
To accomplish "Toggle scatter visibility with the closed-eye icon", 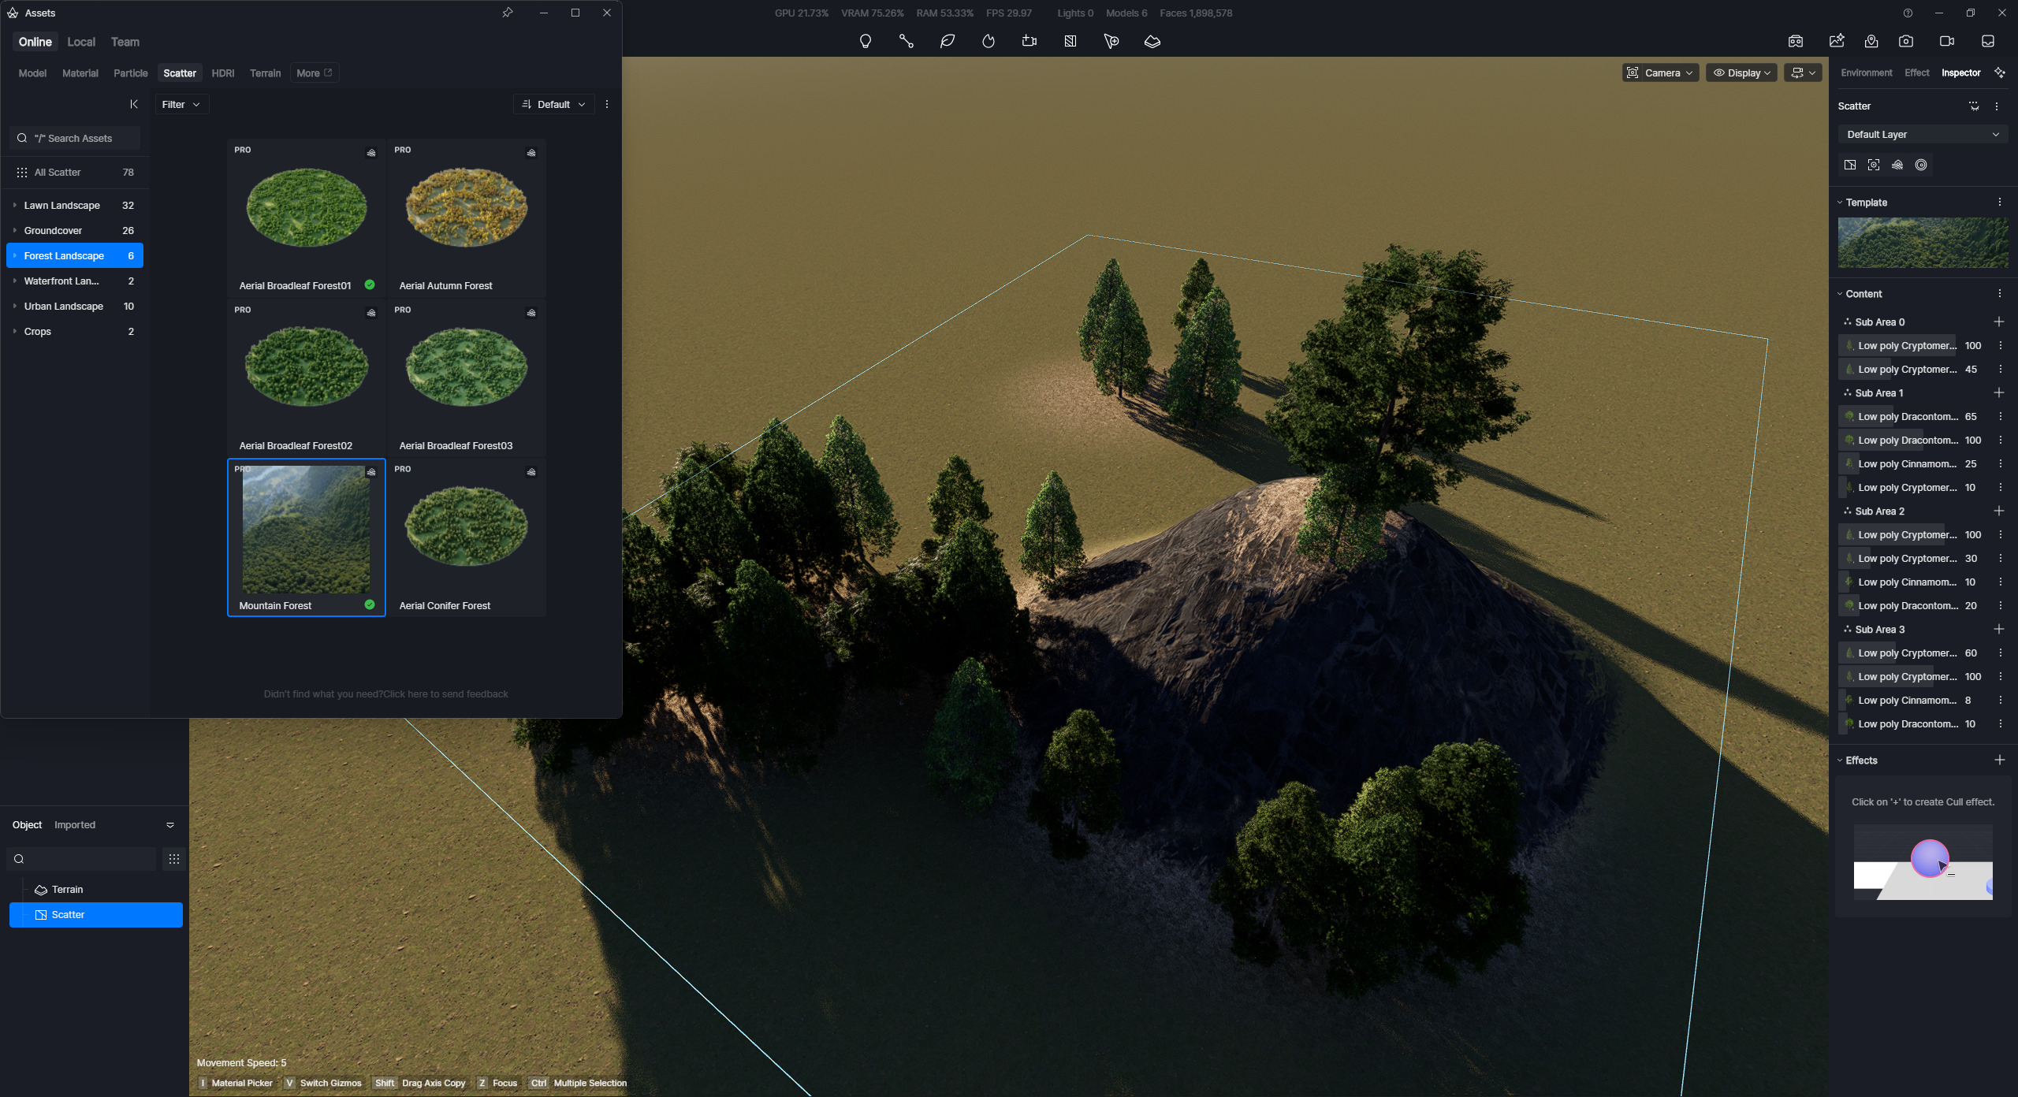I will point(1973,106).
